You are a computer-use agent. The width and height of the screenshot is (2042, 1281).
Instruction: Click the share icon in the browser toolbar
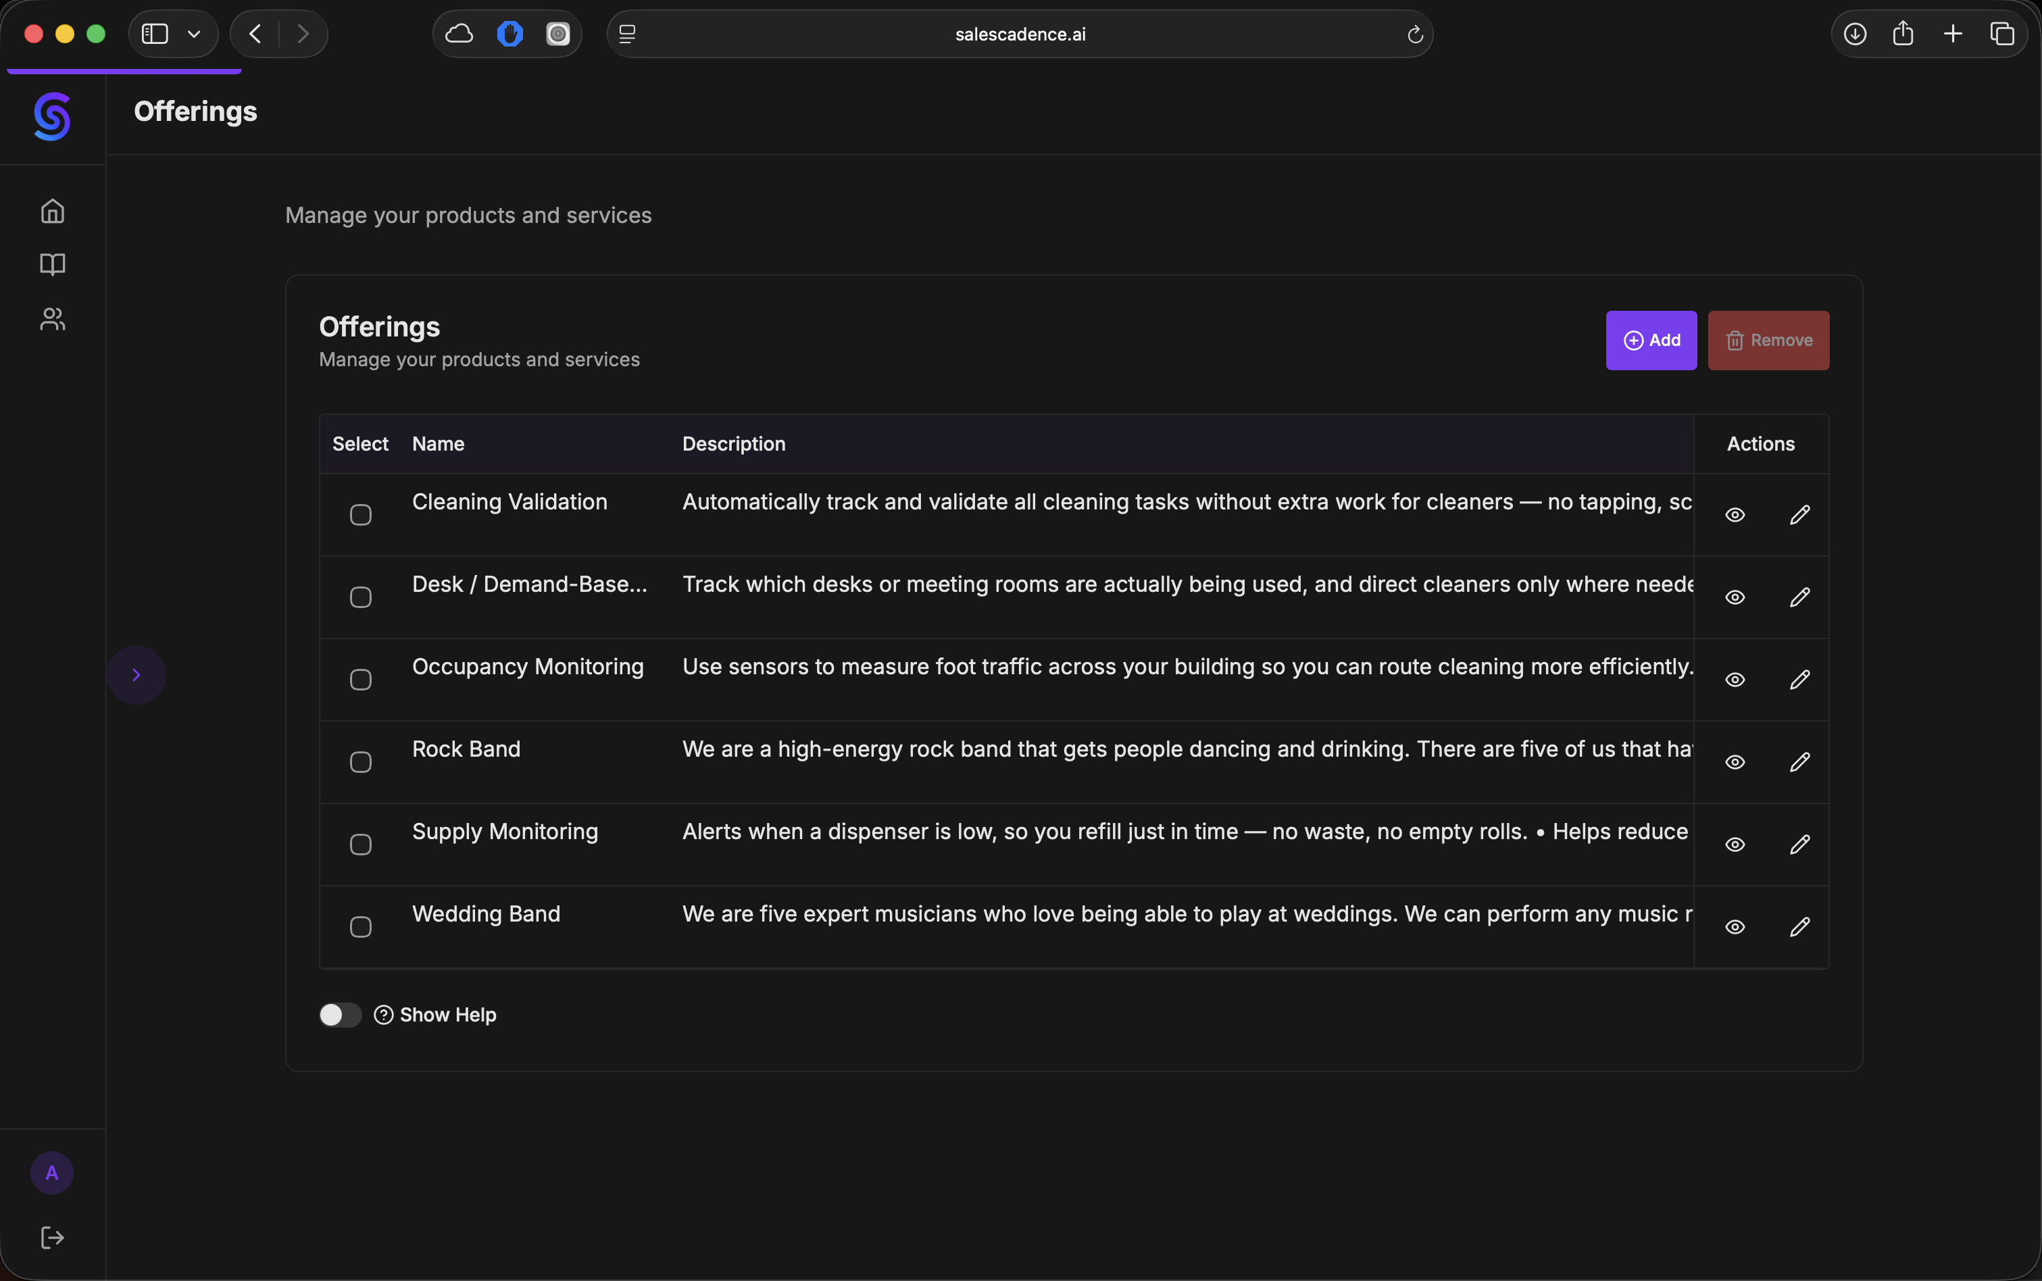1902,34
